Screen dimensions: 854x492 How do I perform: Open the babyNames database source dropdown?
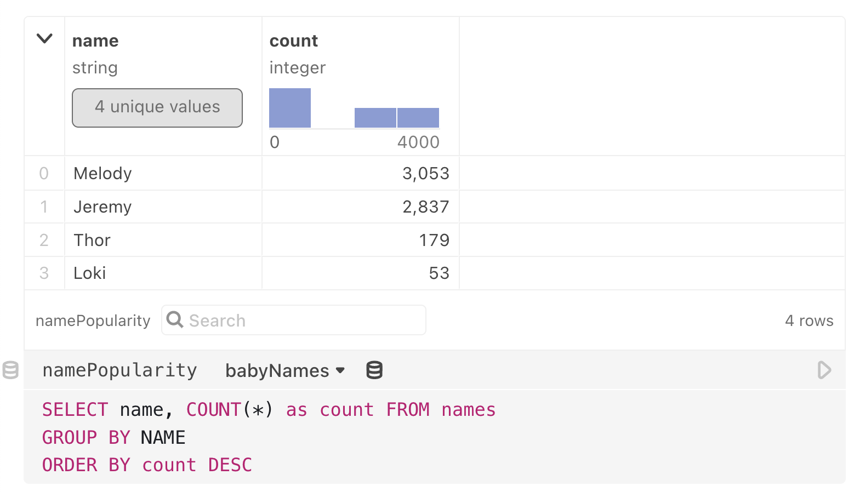284,370
